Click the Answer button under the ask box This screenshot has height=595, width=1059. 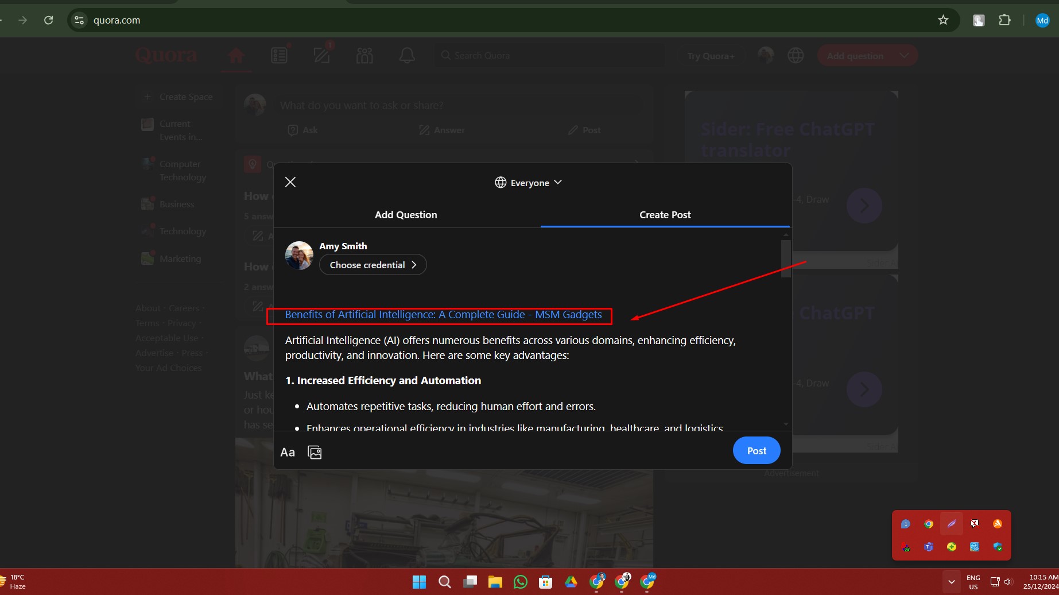click(x=442, y=130)
